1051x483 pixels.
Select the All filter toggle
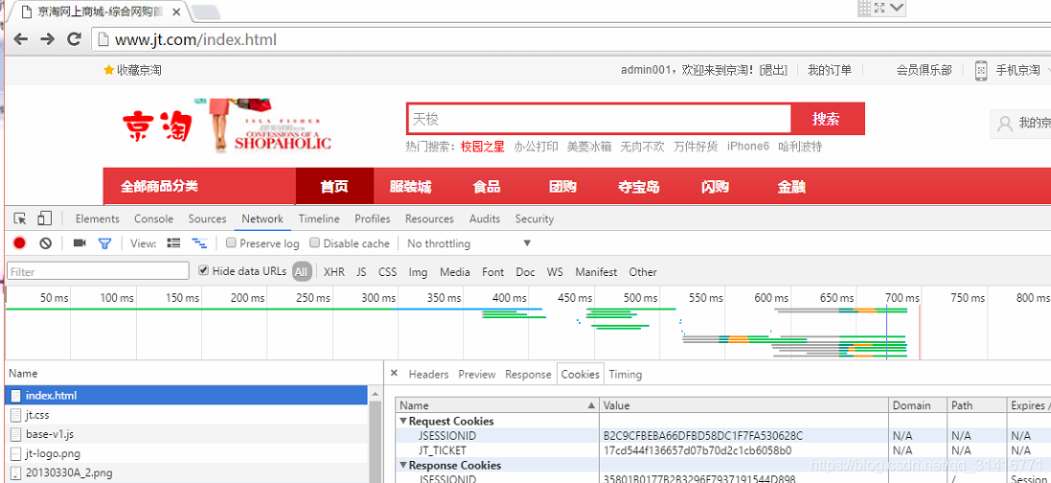point(302,272)
